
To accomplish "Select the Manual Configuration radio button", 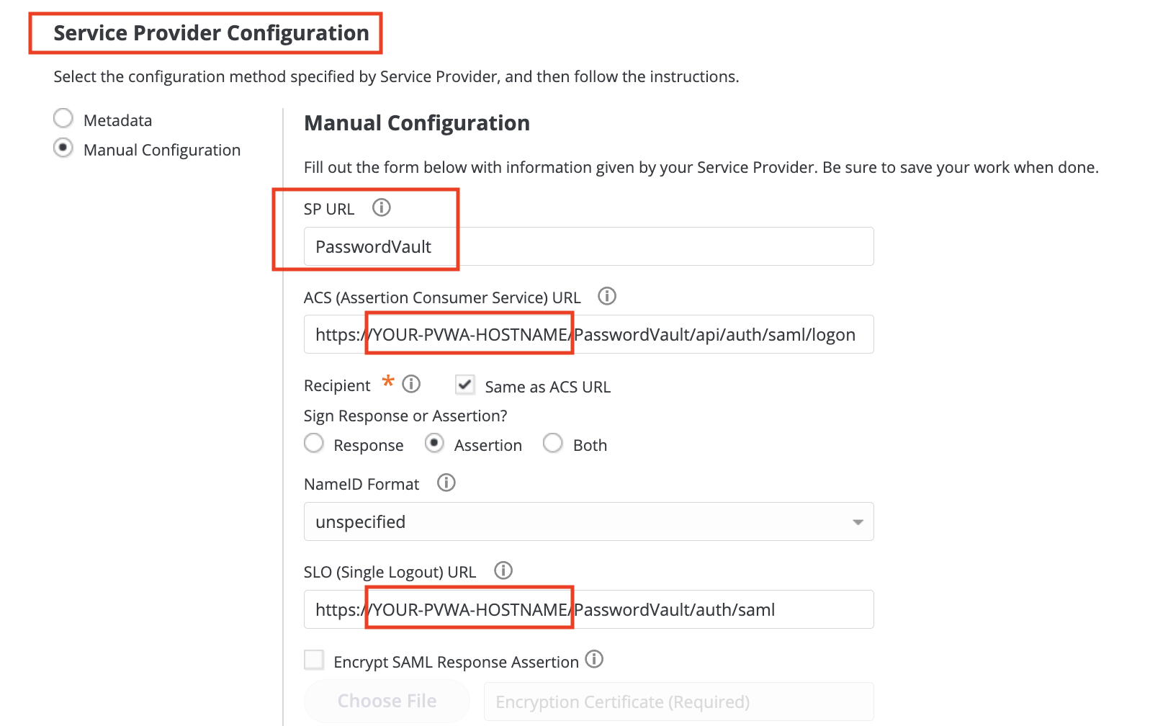I will point(63,148).
